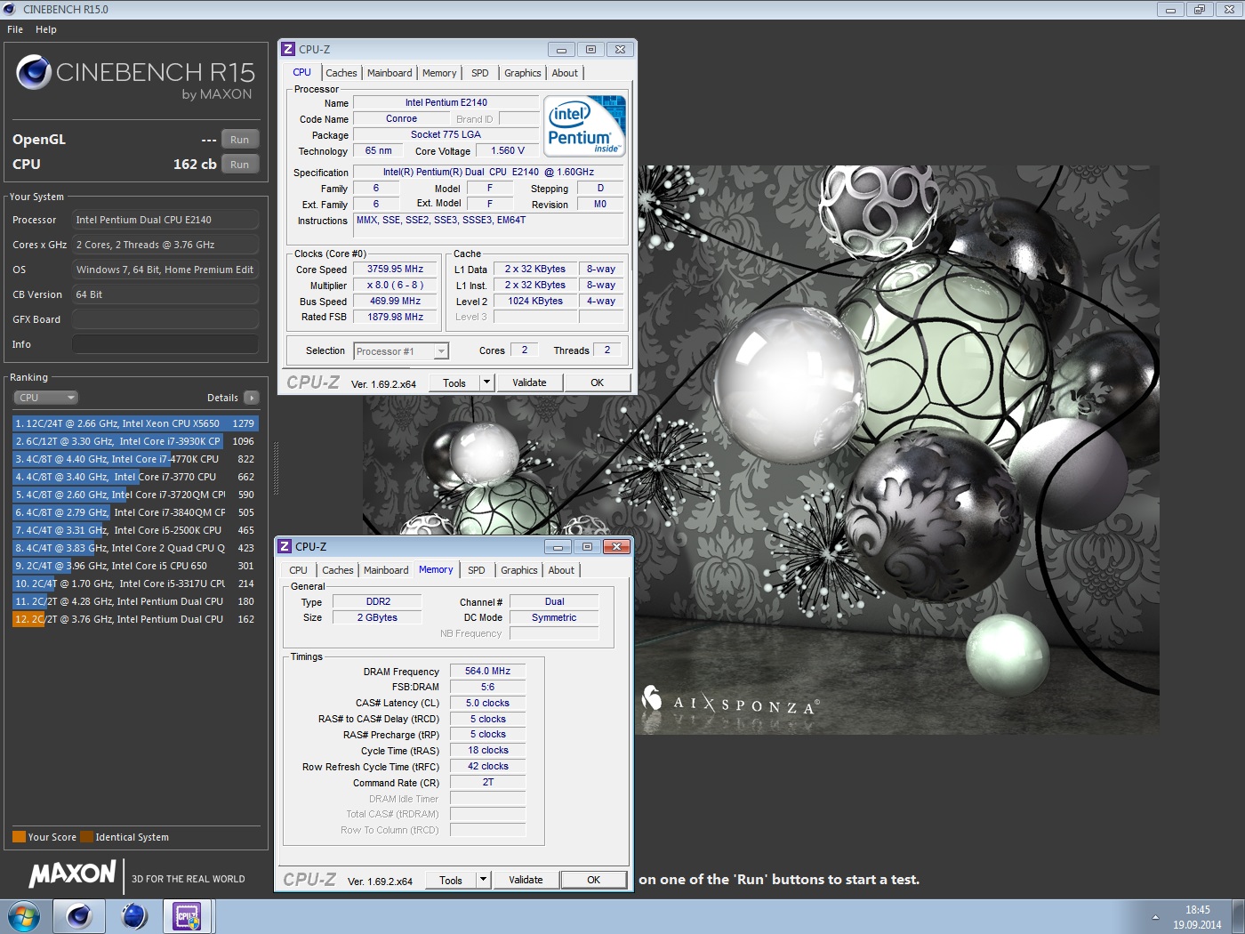Viewport: 1245px width, 934px height.
Task: Click the Info input field
Action: (x=165, y=344)
